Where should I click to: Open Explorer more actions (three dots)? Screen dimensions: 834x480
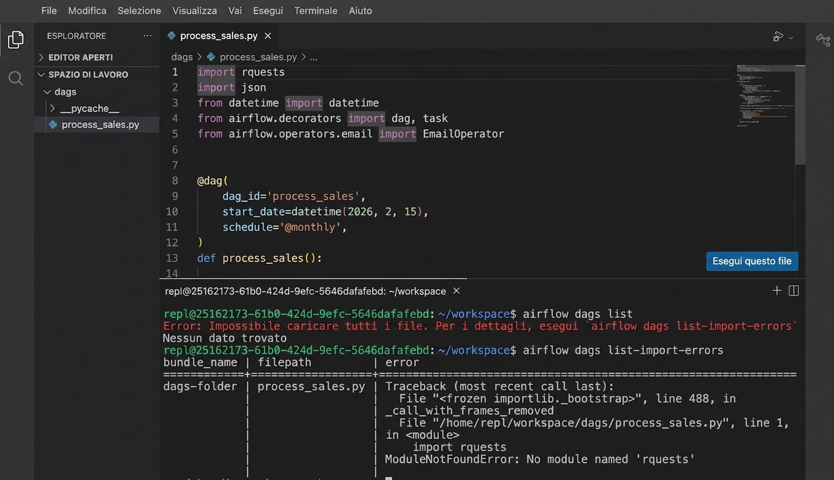(147, 36)
